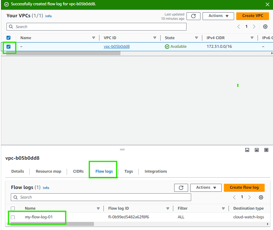
Task: Toggle select-all VPCs header checkbox
Action: (x=9, y=38)
